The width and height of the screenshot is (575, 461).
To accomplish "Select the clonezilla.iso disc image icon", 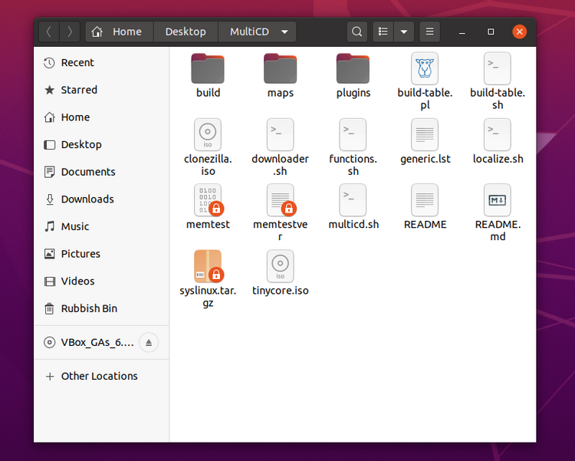I will (x=208, y=135).
